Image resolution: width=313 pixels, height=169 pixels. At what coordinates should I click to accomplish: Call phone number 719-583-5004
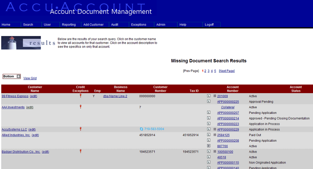pos(154,129)
